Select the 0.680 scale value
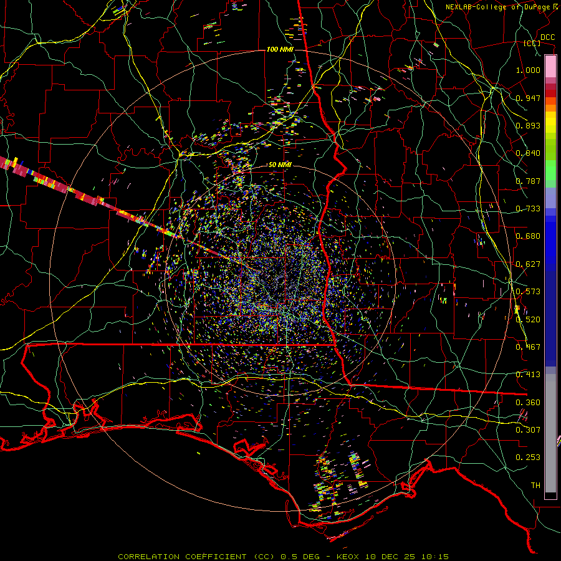This screenshot has height=561, width=561. point(528,236)
